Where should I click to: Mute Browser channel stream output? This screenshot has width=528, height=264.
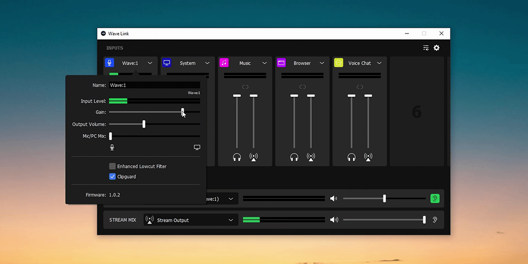click(311, 157)
